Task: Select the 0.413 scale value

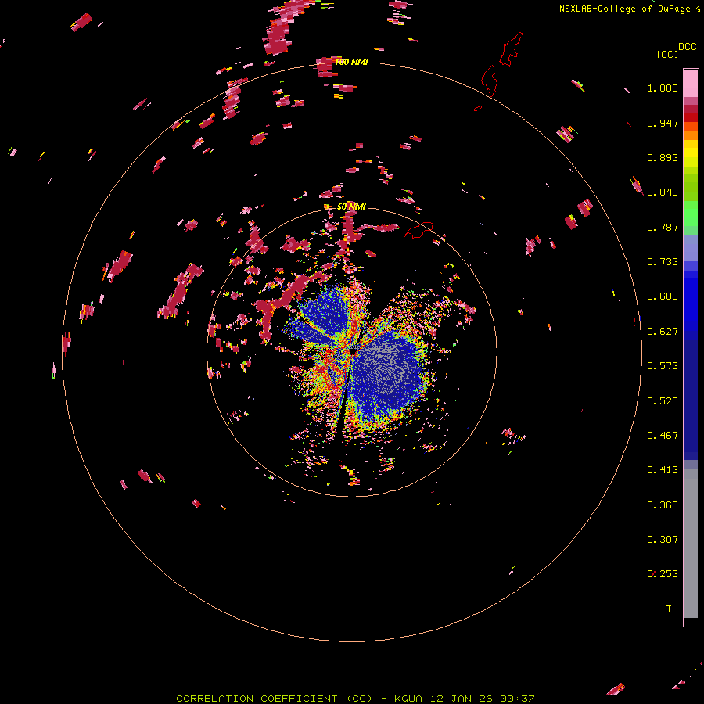Action: coord(663,470)
